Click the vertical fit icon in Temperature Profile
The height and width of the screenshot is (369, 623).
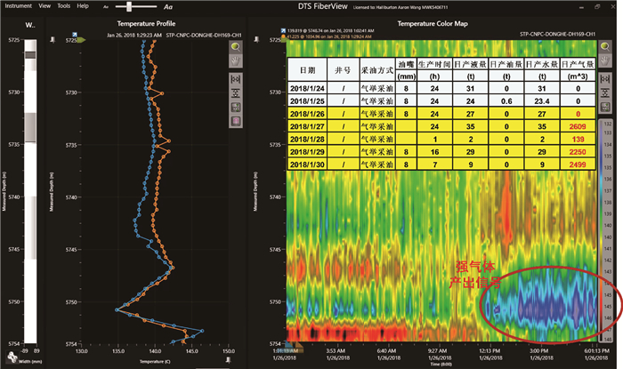237,92
